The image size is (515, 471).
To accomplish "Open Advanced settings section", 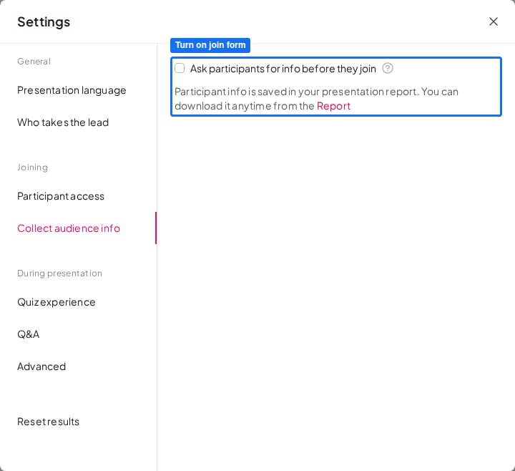I will pyautogui.click(x=41, y=366).
